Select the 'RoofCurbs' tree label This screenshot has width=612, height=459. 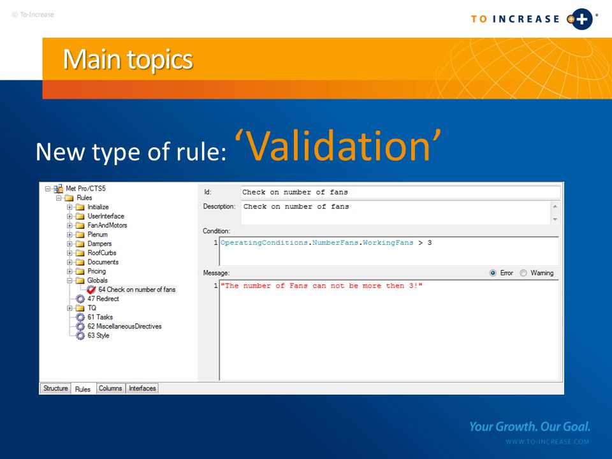[x=102, y=253]
